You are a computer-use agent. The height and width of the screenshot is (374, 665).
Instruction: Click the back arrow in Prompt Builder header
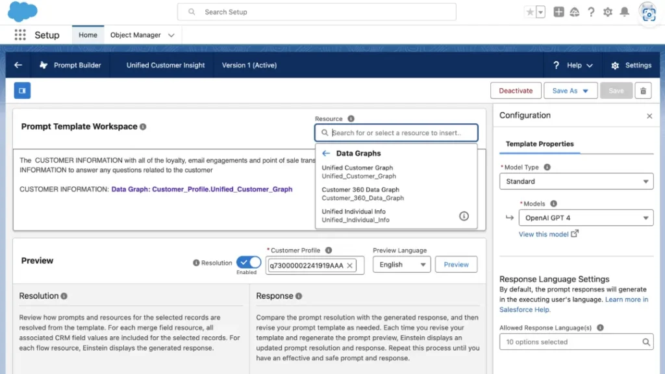click(x=18, y=65)
